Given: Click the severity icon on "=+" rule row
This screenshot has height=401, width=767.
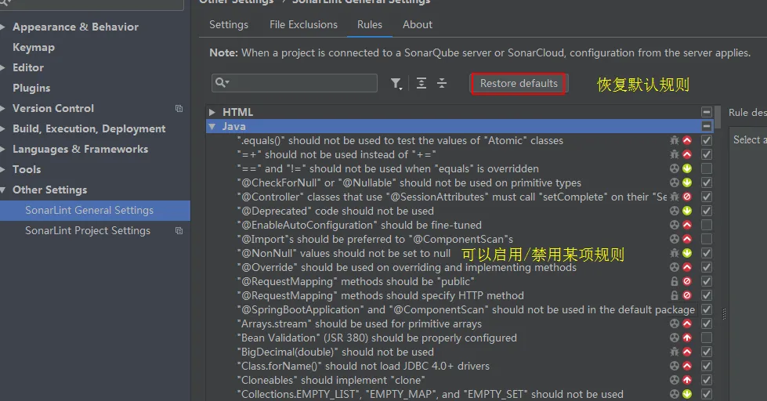Looking at the screenshot, I should [x=687, y=154].
